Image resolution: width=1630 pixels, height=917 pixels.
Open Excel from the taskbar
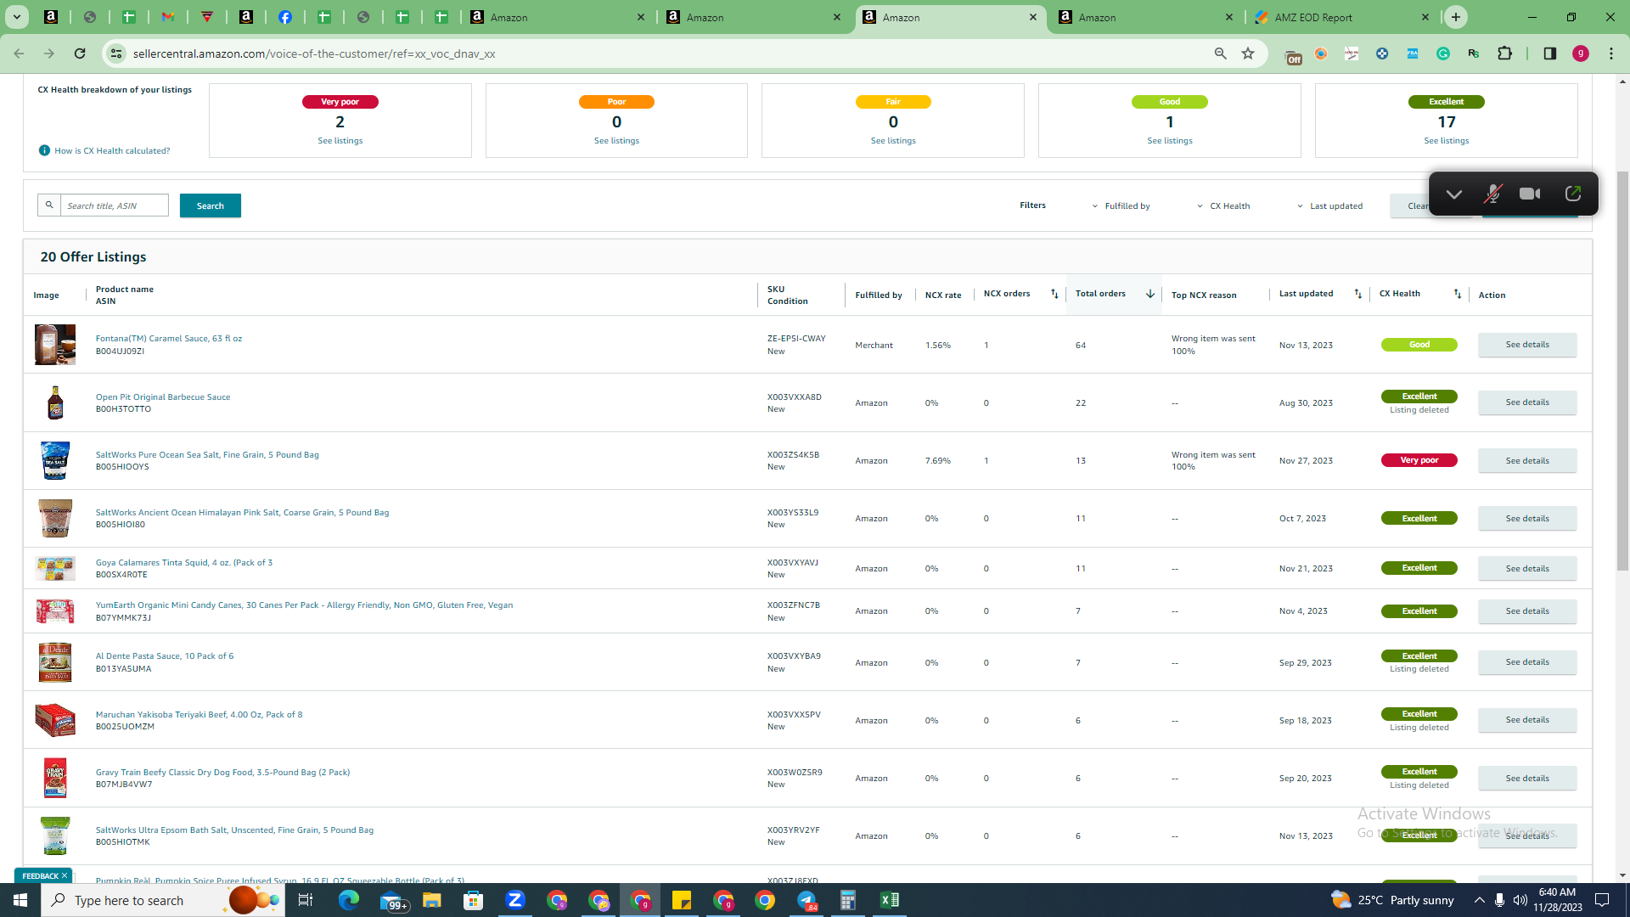point(890,900)
